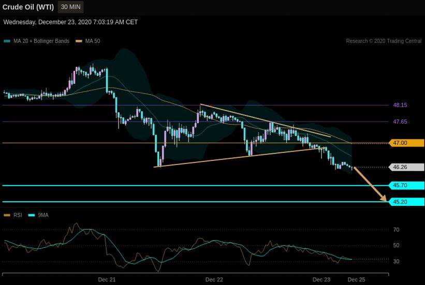425x285 pixels.
Task: Click the Dec 25 date axis label
Action: 357,280
